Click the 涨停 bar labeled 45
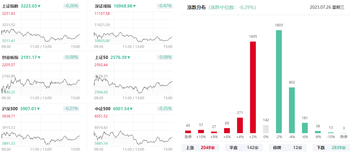The image size is (350, 152). [188, 132]
